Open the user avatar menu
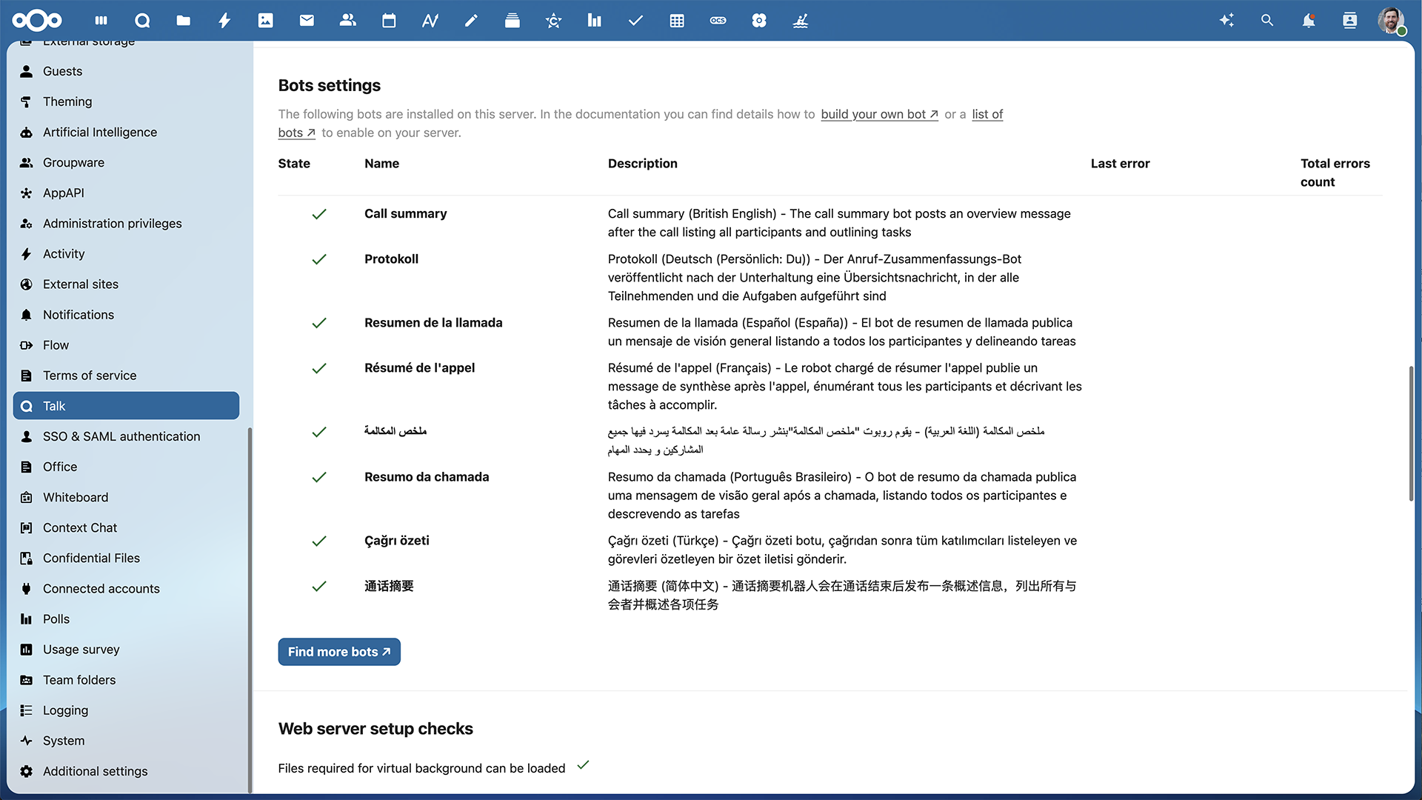The image size is (1422, 800). pyautogui.click(x=1391, y=21)
